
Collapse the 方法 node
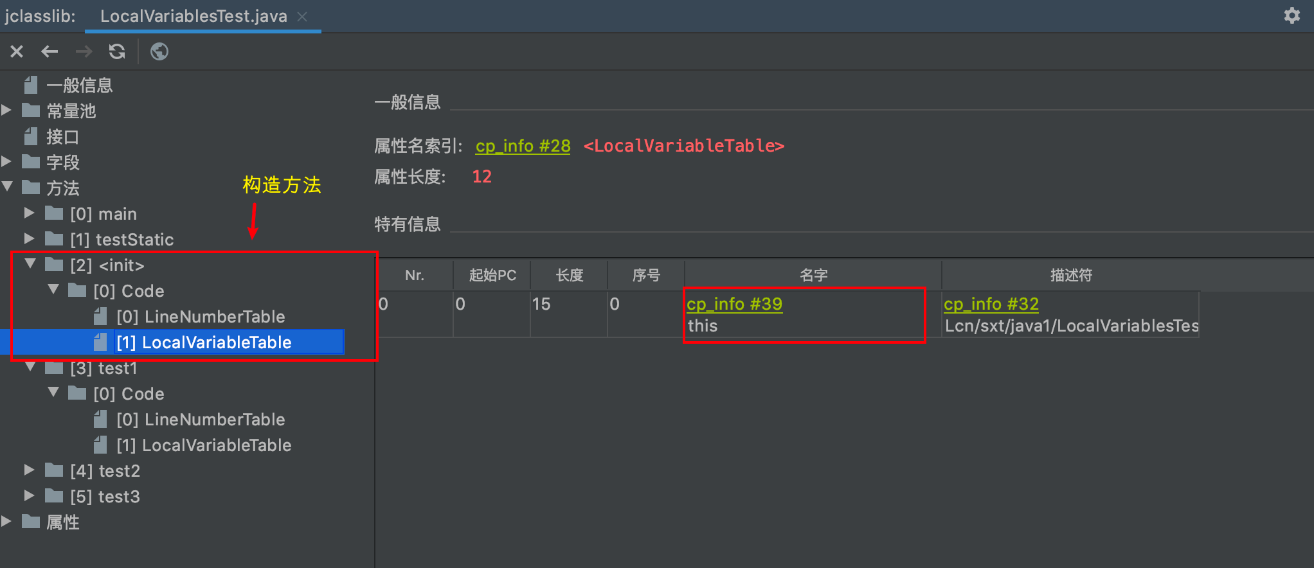7,187
